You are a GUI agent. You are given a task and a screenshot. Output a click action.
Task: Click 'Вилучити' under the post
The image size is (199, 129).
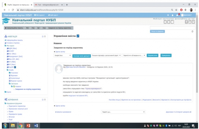[156, 100]
